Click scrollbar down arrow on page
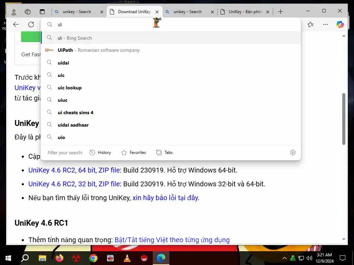This screenshot has width=354, height=265. point(344,239)
